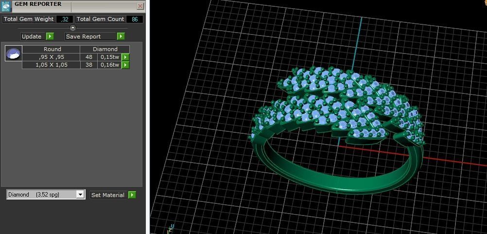Collapse the panel with the round arrow handle

[73, 28]
